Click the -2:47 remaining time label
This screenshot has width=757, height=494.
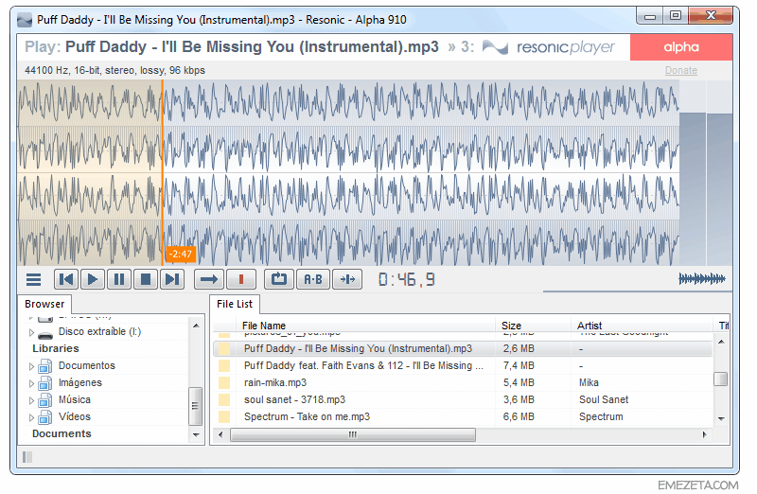tap(181, 254)
